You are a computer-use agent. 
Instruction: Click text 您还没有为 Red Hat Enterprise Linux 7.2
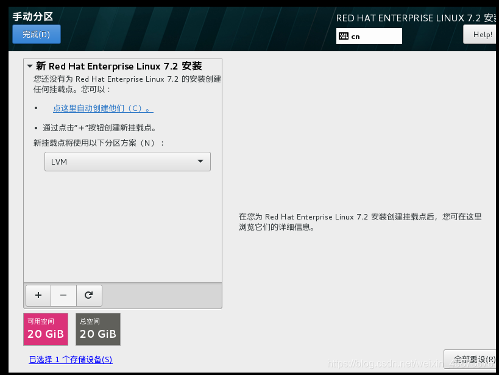tap(127, 84)
